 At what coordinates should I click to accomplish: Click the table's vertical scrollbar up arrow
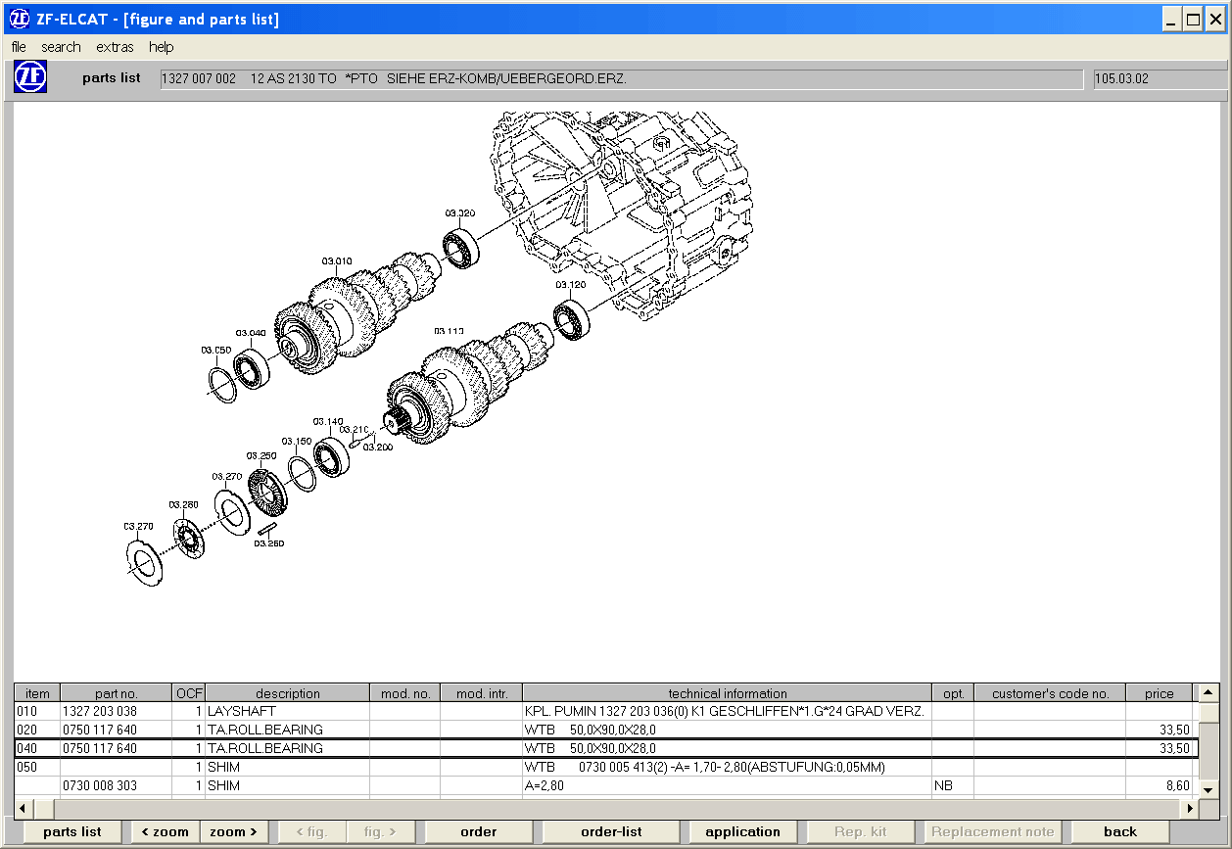click(1208, 692)
